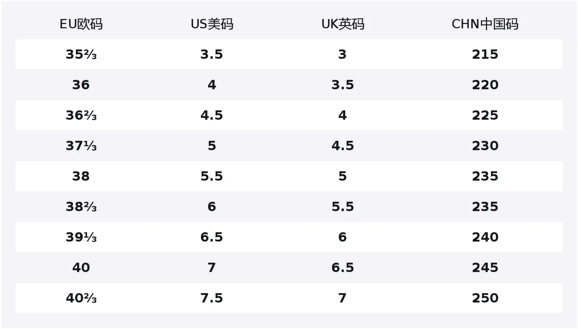The height and width of the screenshot is (329, 578).
Task: Click the UK size 3 cell
Action: (343, 54)
